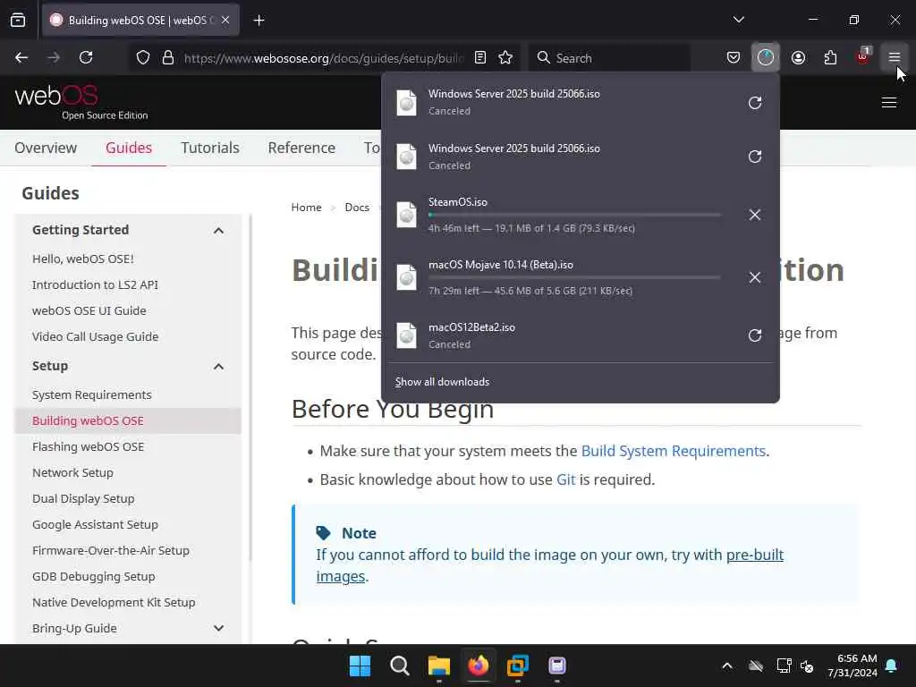Open System Requirements page
Screen dimensions: 916x687
pos(92,394)
